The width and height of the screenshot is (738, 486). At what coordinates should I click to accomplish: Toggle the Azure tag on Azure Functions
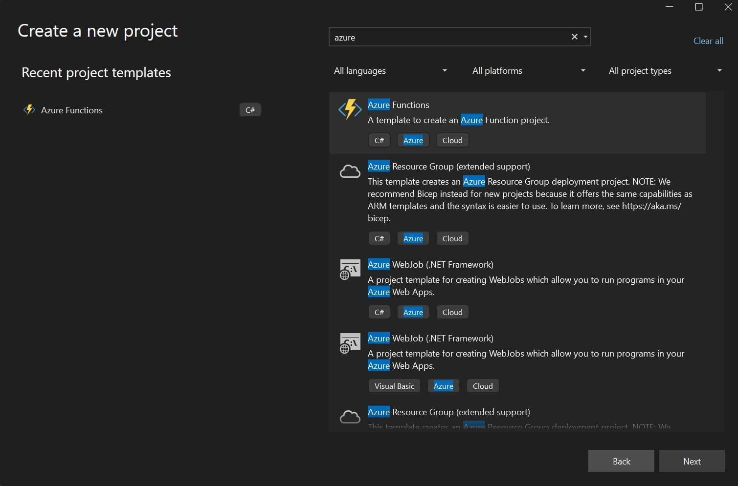point(413,140)
